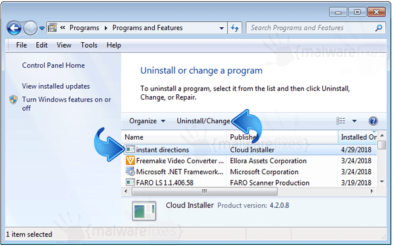Click the vertical scrollbar up arrow
Screen dimensions: 393x246
[x=382, y=135]
